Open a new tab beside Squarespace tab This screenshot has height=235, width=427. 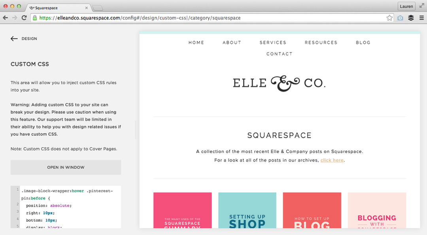click(x=98, y=8)
